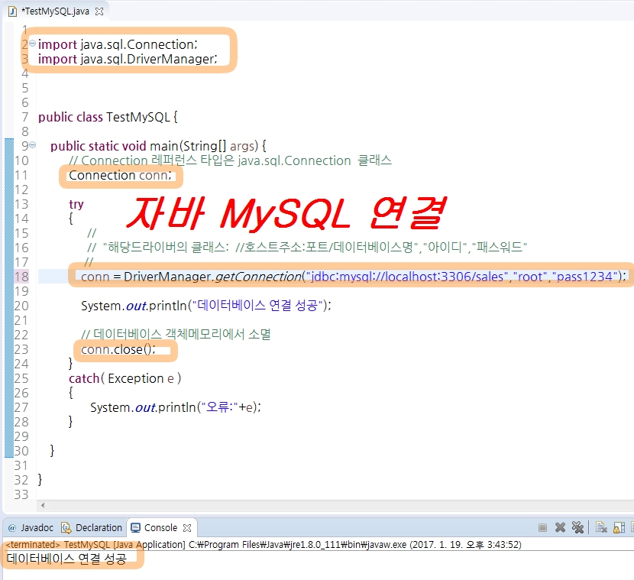Click the Terminate button in Console toolbar
Viewport: 634px width, 580px height.
543,527
